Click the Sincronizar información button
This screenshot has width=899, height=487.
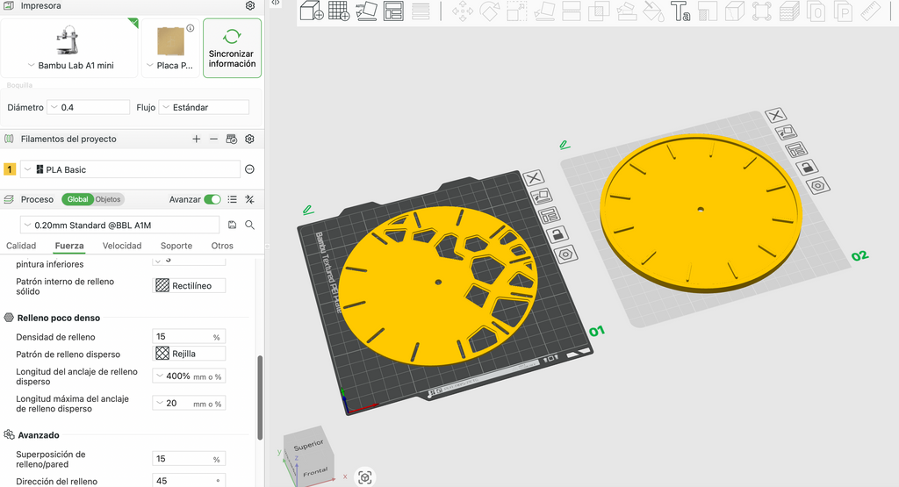[232, 48]
